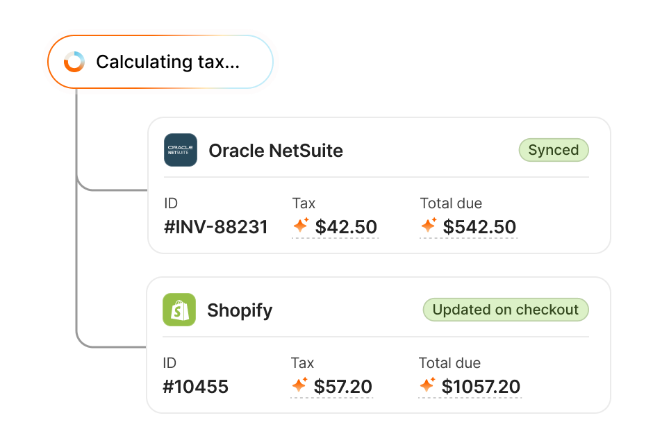Click the spinner icon beside Calculating tax
The width and height of the screenshot is (653, 436).
[74, 62]
